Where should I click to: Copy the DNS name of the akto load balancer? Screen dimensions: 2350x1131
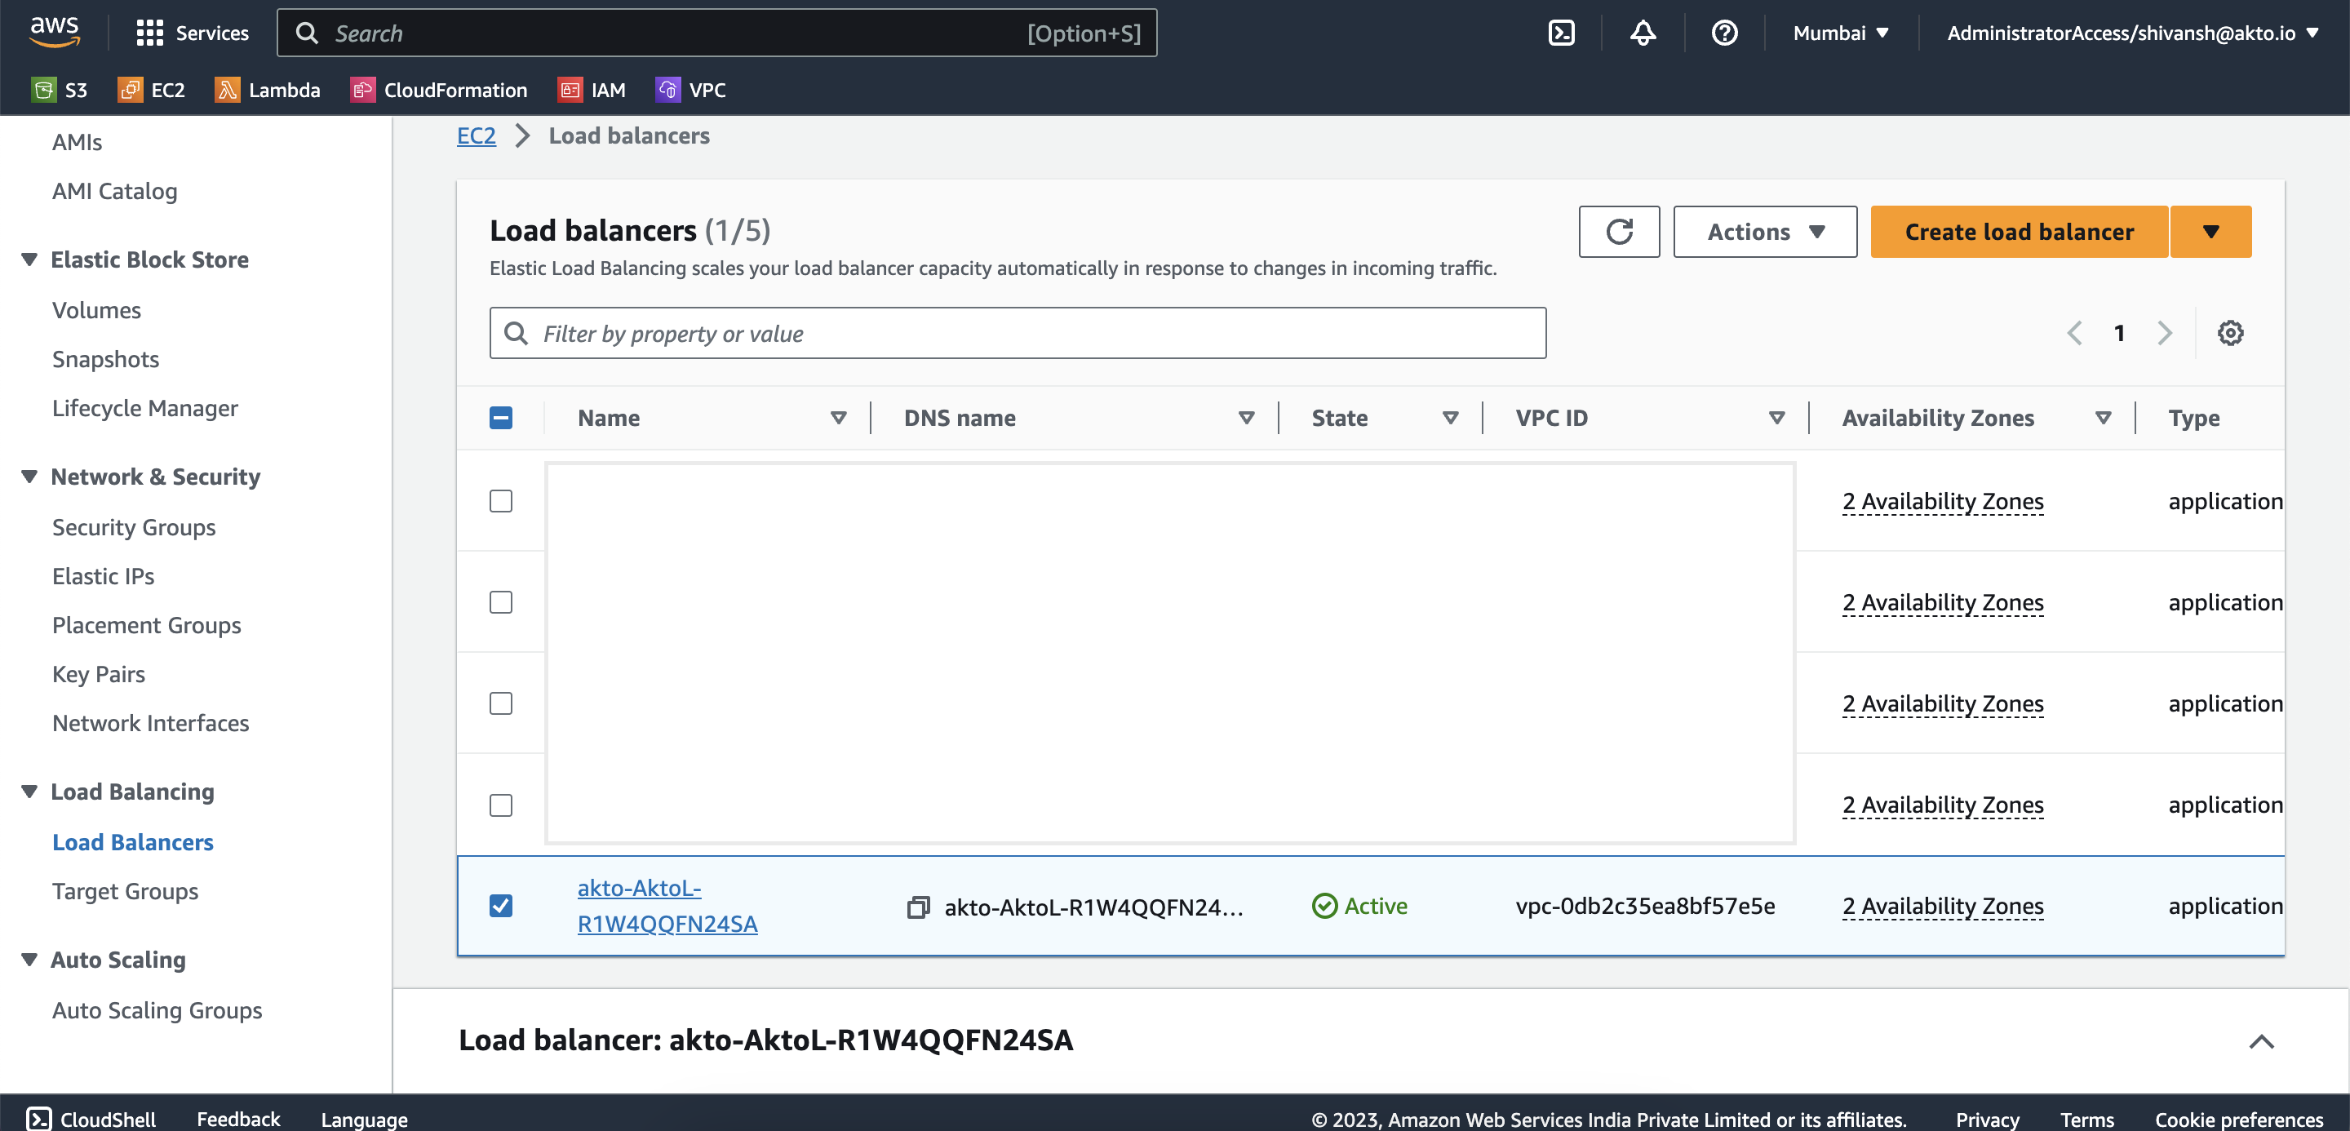click(917, 907)
